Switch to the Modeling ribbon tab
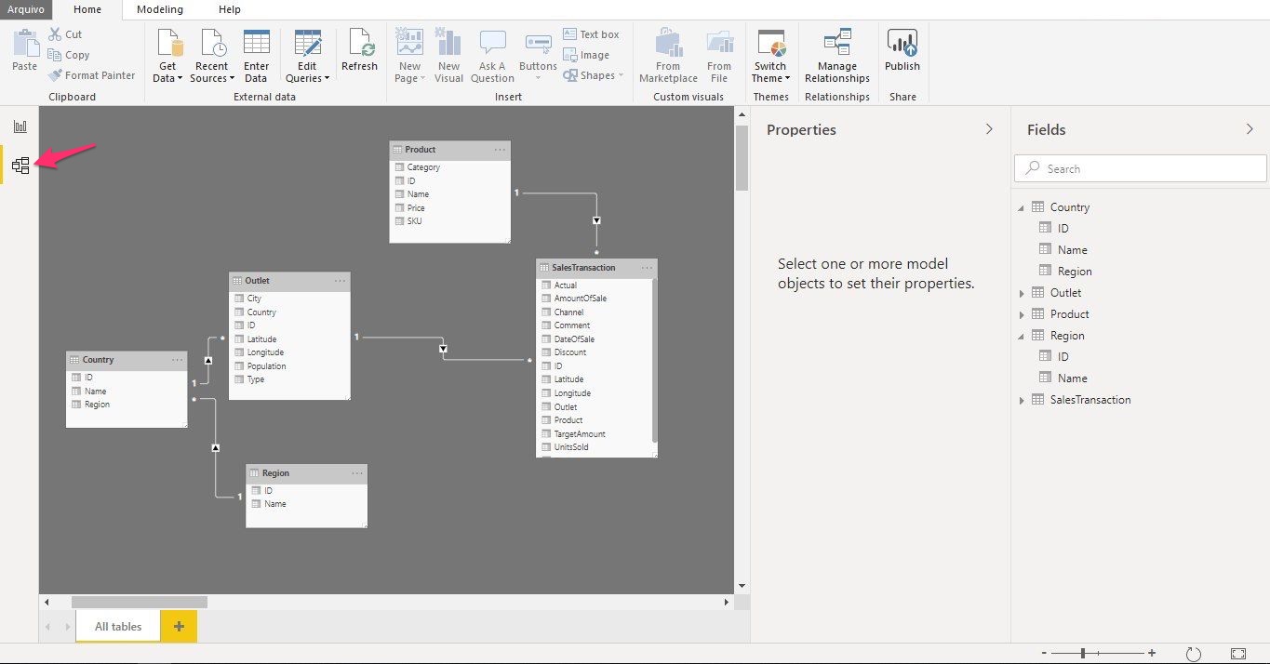Image resolution: width=1270 pixels, height=664 pixels. click(159, 9)
